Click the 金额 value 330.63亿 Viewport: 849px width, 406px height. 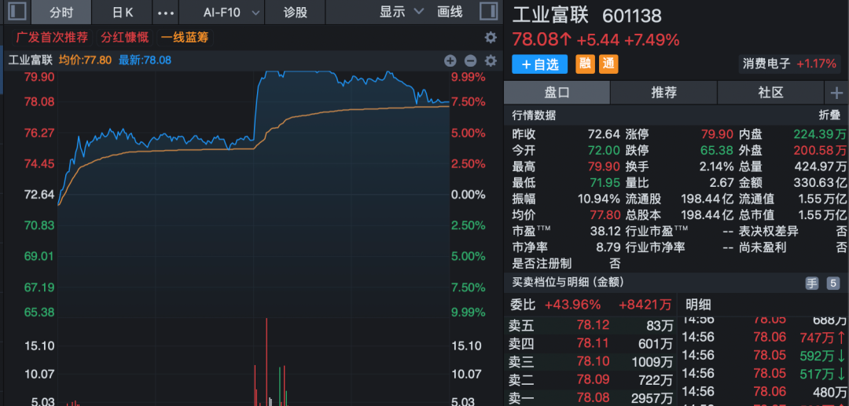(x=820, y=182)
